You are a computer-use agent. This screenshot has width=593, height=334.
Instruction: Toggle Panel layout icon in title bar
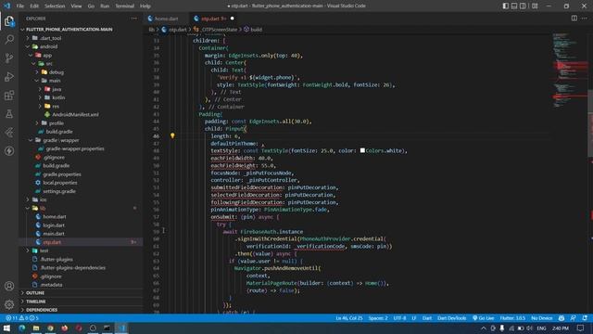coord(514,6)
